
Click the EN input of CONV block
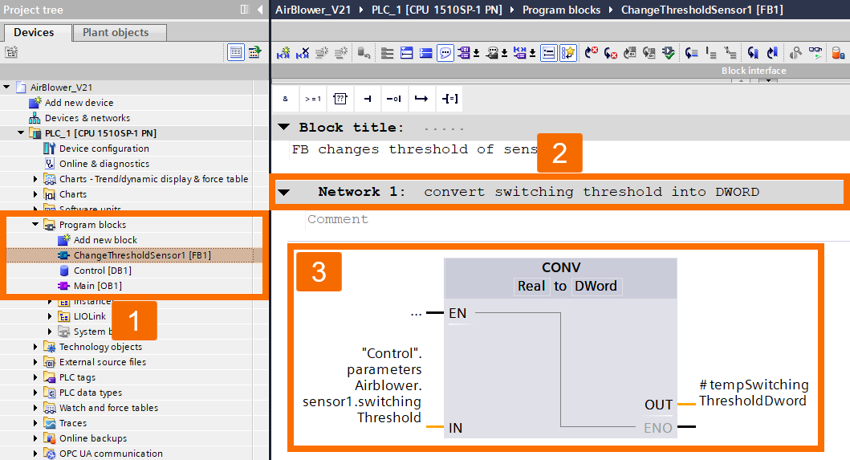pyautogui.click(x=458, y=313)
